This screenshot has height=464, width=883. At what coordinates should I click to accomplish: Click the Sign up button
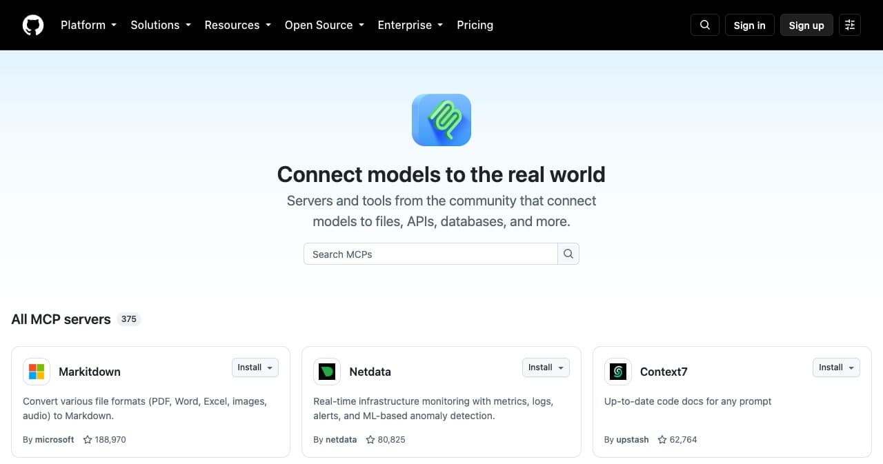(806, 25)
